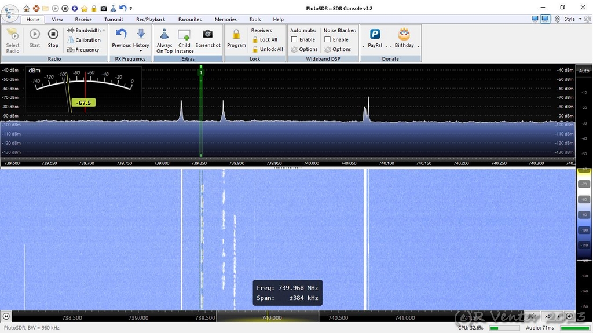This screenshot has height=333, width=593.
Task: Switch to the Transmit ribbon tab
Action: (114, 19)
